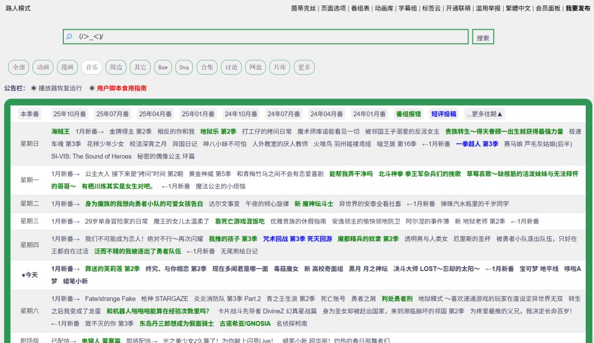This screenshot has width=594, height=343.
Task: Select the 音乐 category filter
Action: pyautogui.click(x=91, y=67)
